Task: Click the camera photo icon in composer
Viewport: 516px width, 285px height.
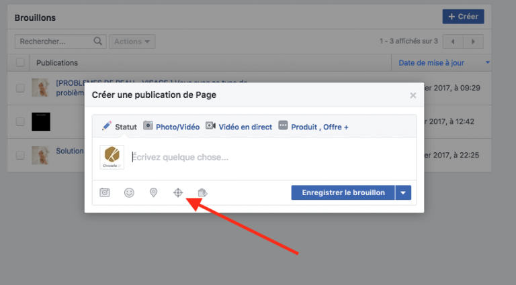Action: click(105, 192)
